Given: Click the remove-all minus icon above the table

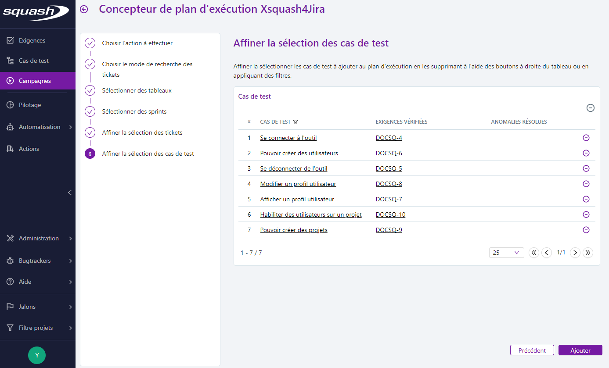Looking at the screenshot, I should [x=590, y=107].
